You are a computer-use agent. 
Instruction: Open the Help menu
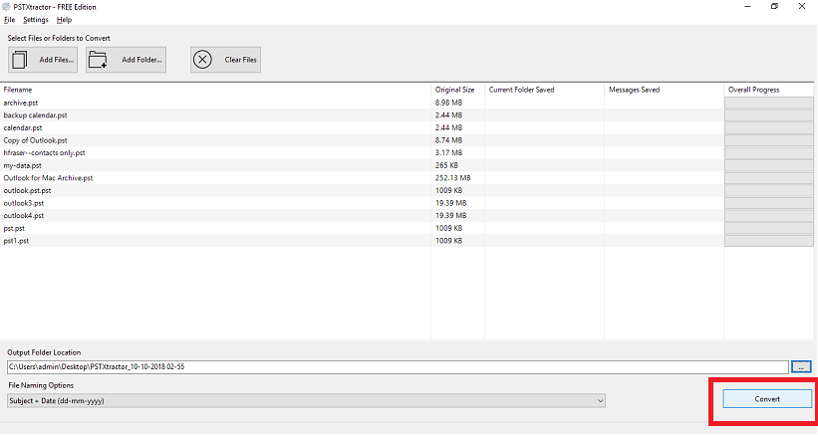[x=64, y=20]
